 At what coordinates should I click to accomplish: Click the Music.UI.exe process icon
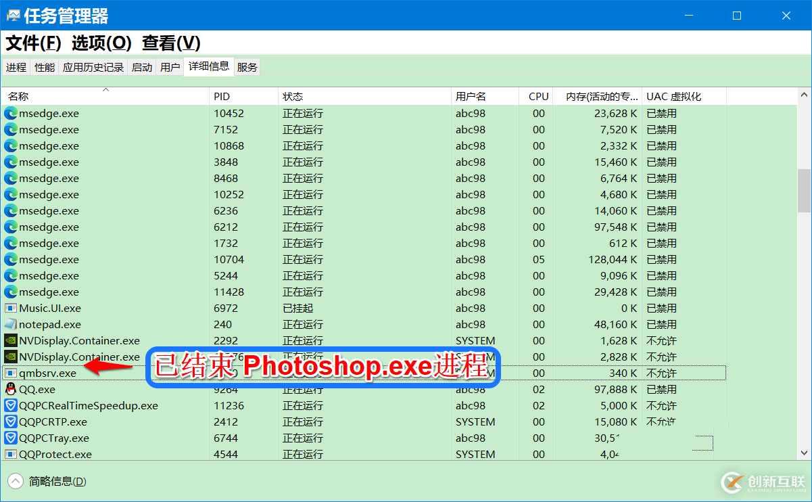coord(11,308)
